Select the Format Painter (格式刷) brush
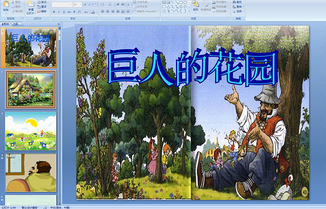Image resolution: width=326 pixels, height=209 pixels. point(13,11)
